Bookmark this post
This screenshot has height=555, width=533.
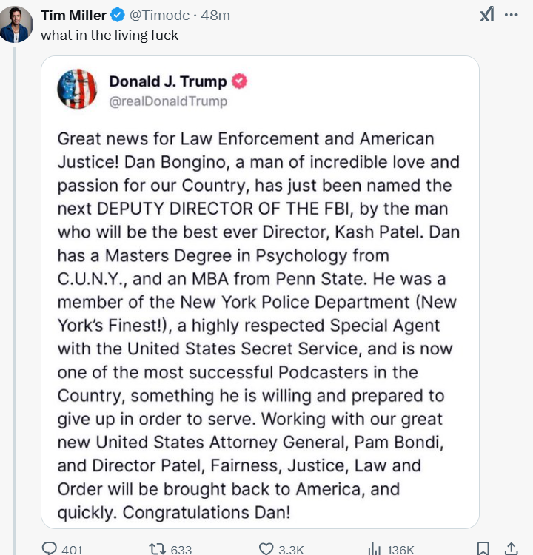coord(483,548)
